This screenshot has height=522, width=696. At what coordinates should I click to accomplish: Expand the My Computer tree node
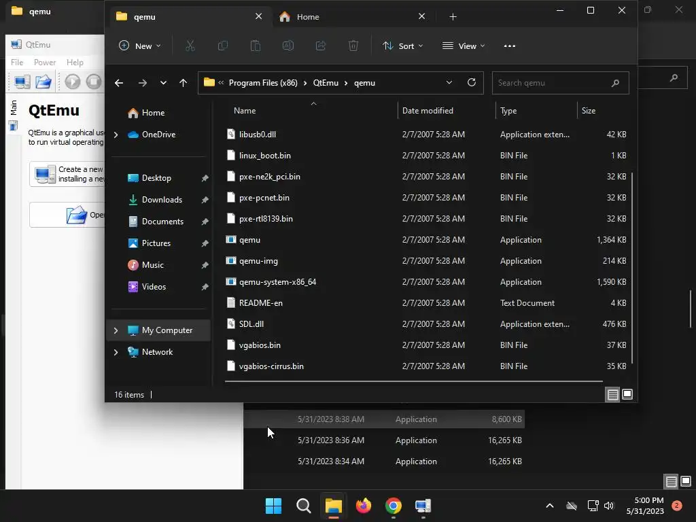coord(116,330)
